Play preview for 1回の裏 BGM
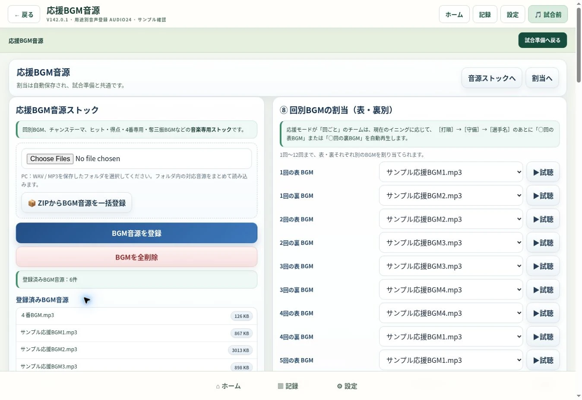 coord(543,196)
